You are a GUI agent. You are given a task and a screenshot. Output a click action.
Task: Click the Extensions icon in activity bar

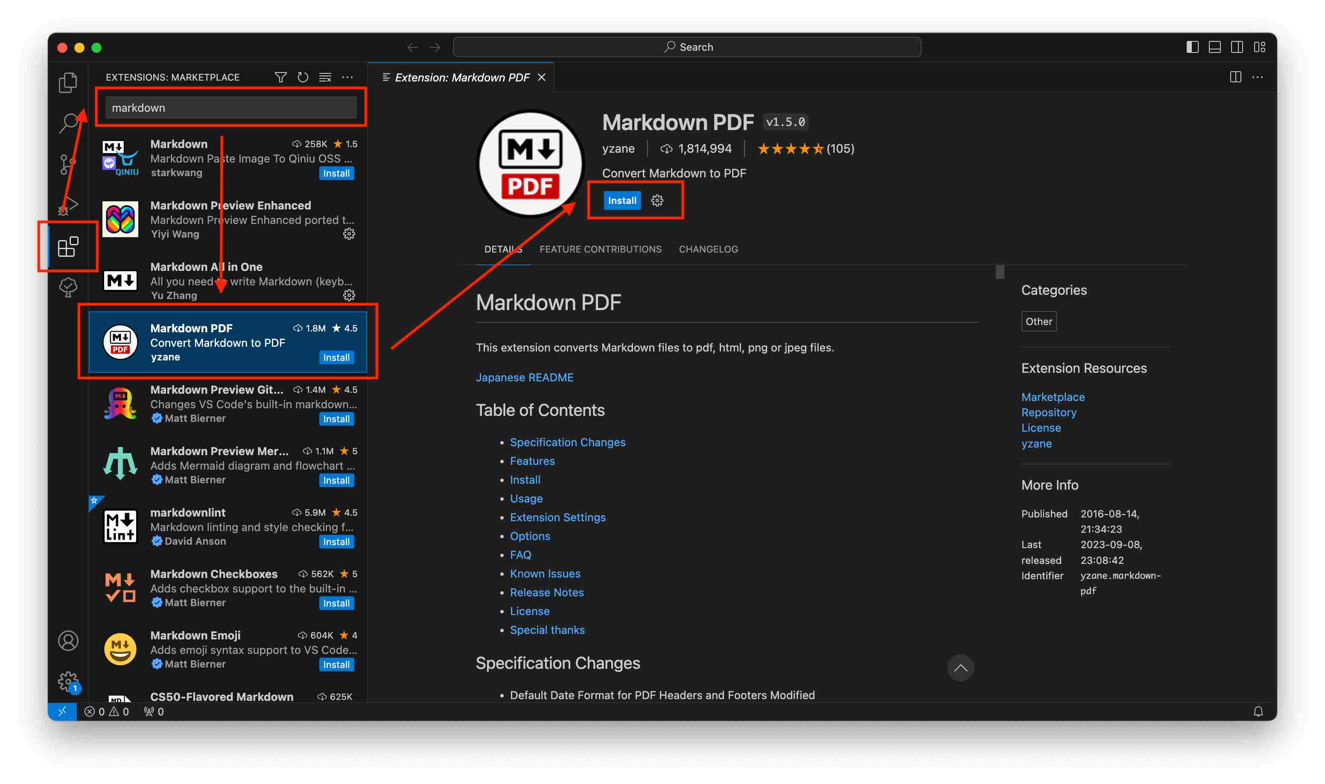pyautogui.click(x=67, y=247)
